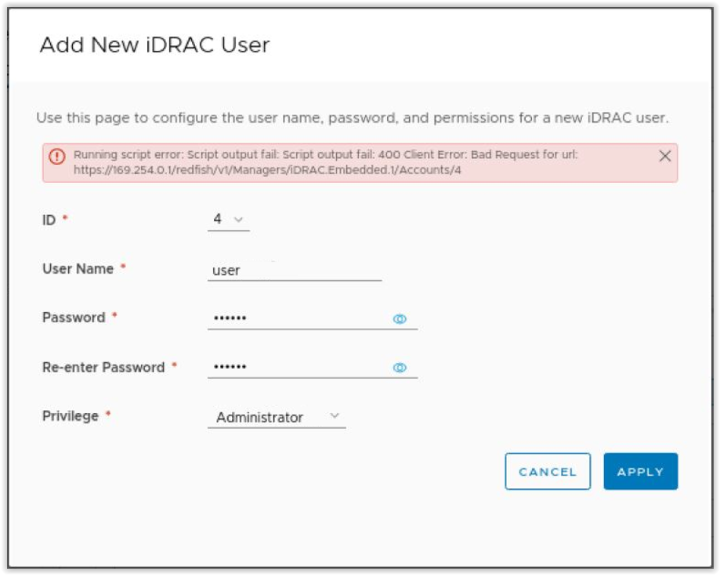The image size is (720, 575).
Task: Click the Apply button
Action: click(640, 471)
